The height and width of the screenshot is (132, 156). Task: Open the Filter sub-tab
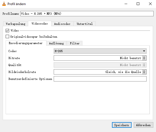(x=75, y=43)
